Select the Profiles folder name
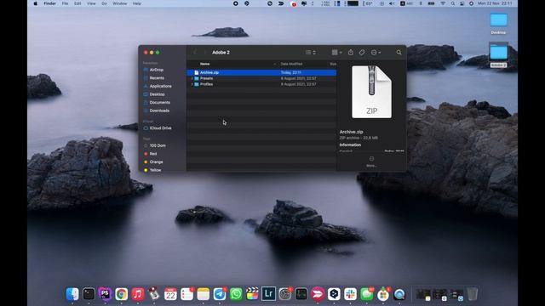Screen dimensions: 545x306 [206, 84]
